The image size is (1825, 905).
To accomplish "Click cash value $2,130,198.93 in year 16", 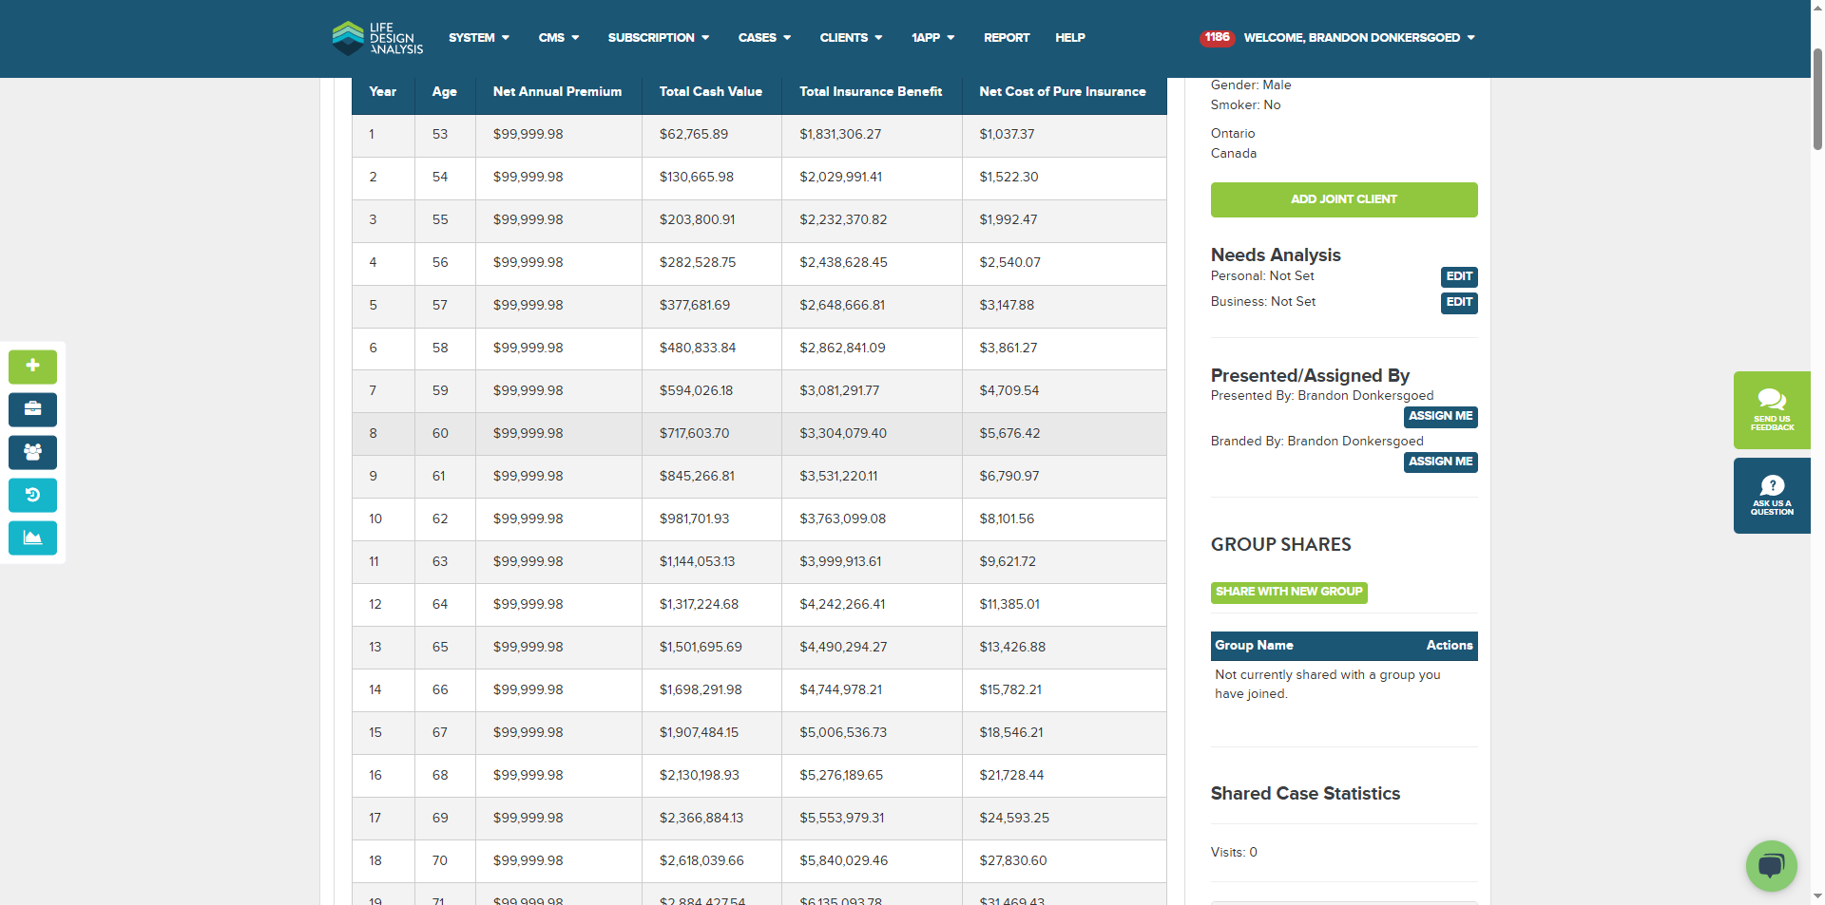I will pyautogui.click(x=700, y=776).
